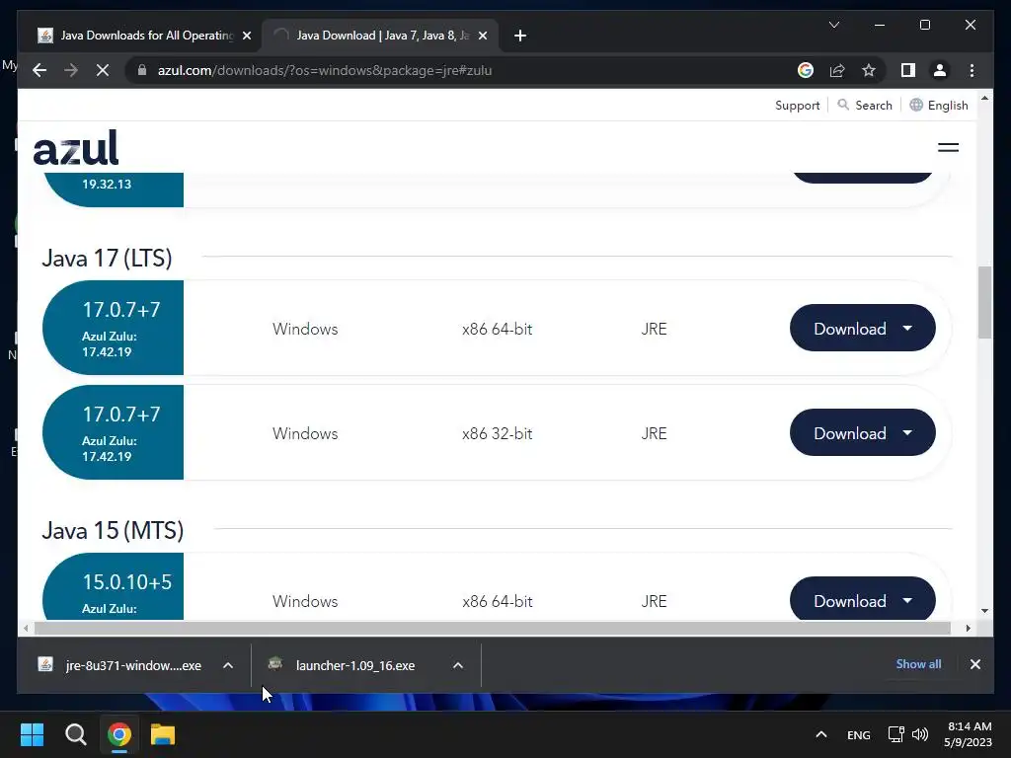Go back to the previous page

39,70
